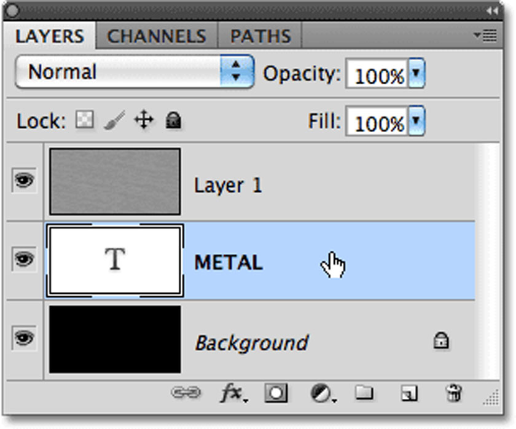Create new fill or adjustment layer
Screen dimensions: 516x429
323,393
